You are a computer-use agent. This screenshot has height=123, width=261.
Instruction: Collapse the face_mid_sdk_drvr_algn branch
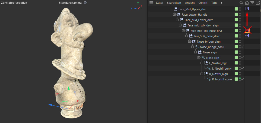pyautogui.click(x=180, y=25)
